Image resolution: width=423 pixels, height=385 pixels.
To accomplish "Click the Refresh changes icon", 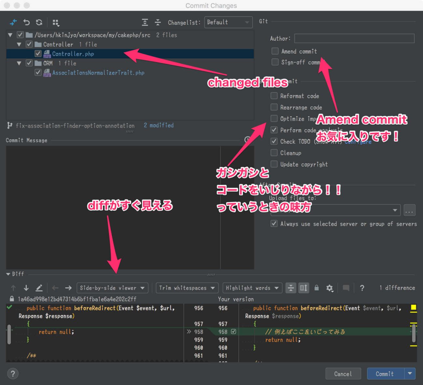I will (39, 22).
